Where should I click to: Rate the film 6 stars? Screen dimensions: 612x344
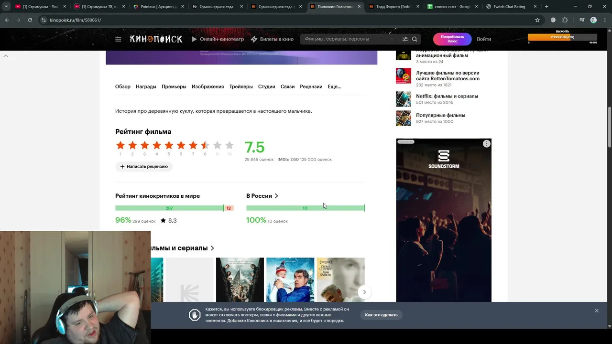click(x=181, y=145)
